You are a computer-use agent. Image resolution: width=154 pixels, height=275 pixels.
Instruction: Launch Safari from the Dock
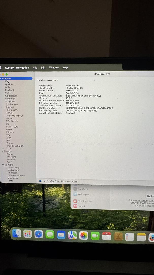click(x=39, y=234)
